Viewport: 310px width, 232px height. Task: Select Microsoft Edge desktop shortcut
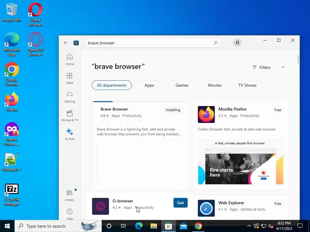pos(12,44)
